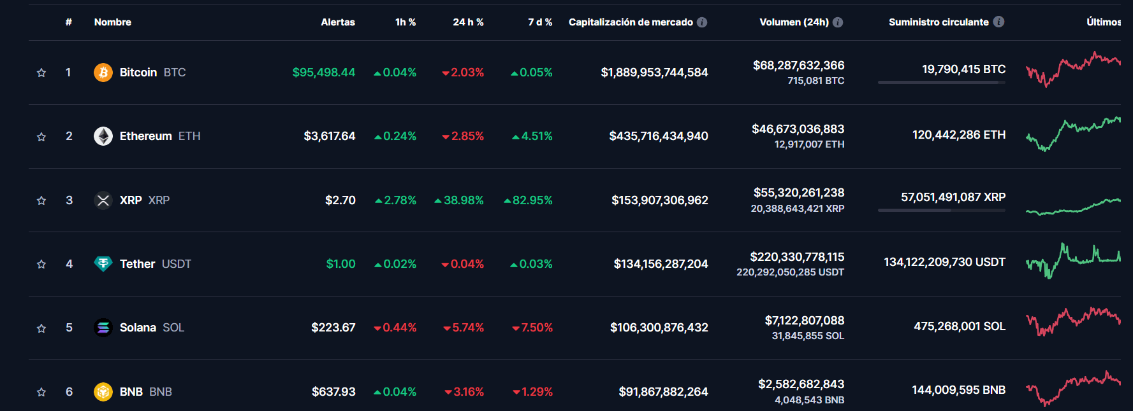Image resolution: width=1133 pixels, height=411 pixels.
Task: Sort by Suministro circulante header
Action: [x=939, y=22]
